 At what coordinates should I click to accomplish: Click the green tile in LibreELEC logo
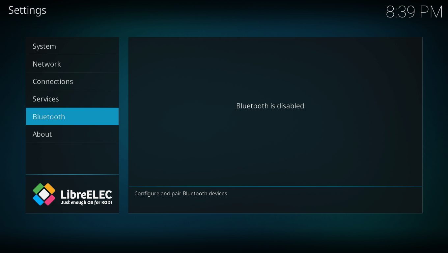(39, 189)
